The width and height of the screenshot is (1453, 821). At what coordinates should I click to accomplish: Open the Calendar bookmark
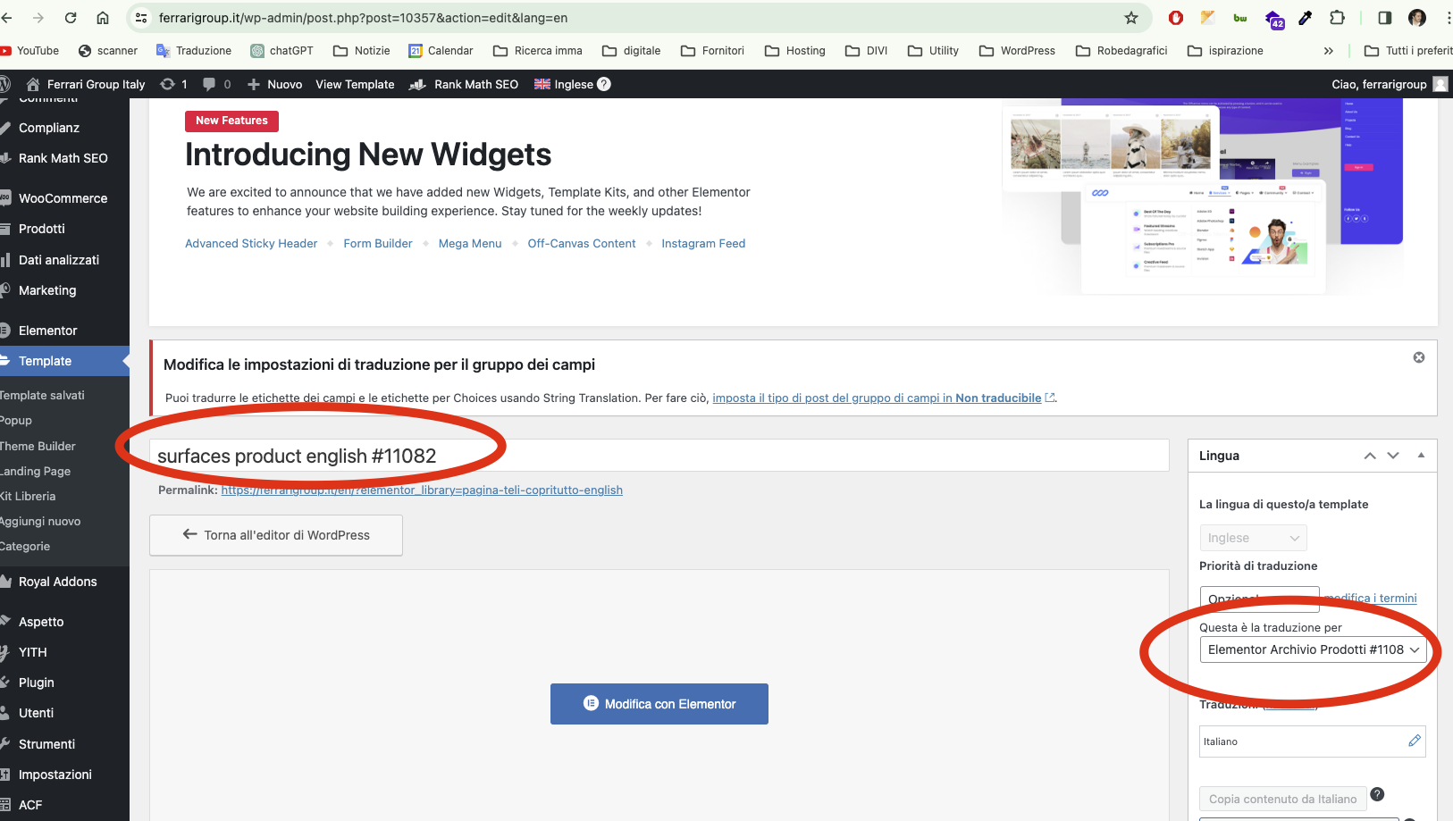(x=441, y=51)
